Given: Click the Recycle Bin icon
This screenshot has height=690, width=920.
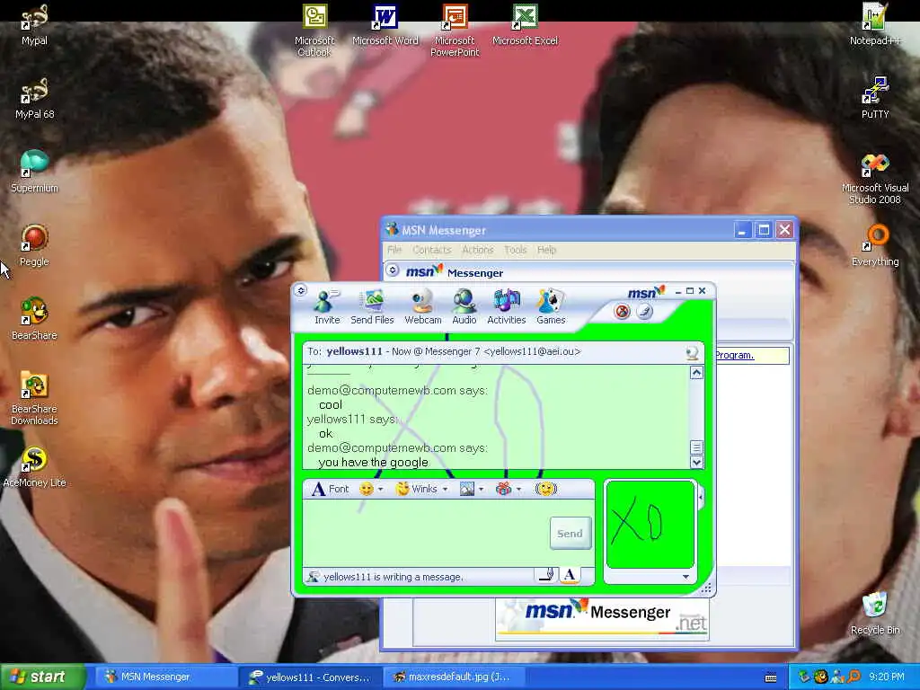Looking at the screenshot, I should click(875, 613).
